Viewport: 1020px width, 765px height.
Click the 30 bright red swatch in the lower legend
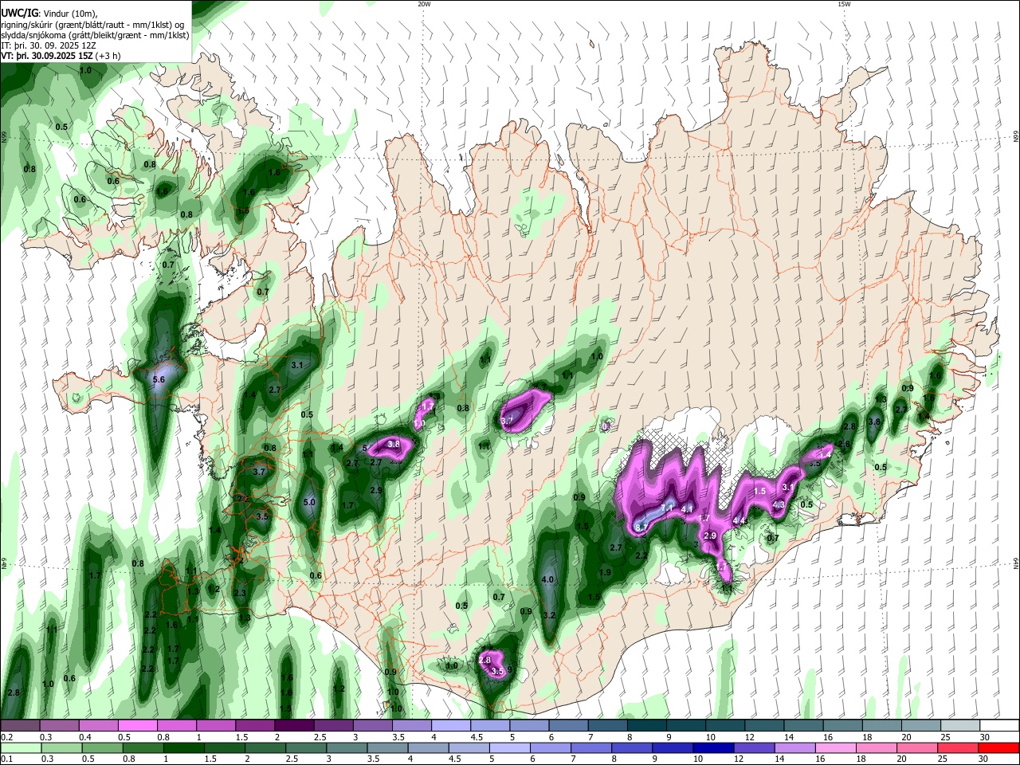[998, 747]
